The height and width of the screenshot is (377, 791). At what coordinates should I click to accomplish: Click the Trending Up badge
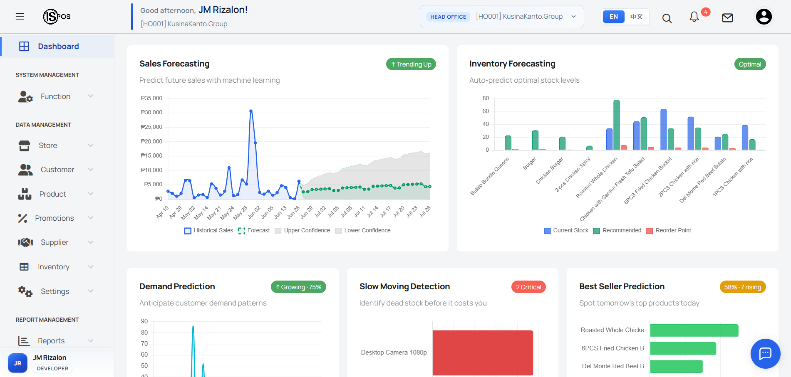[x=411, y=64]
